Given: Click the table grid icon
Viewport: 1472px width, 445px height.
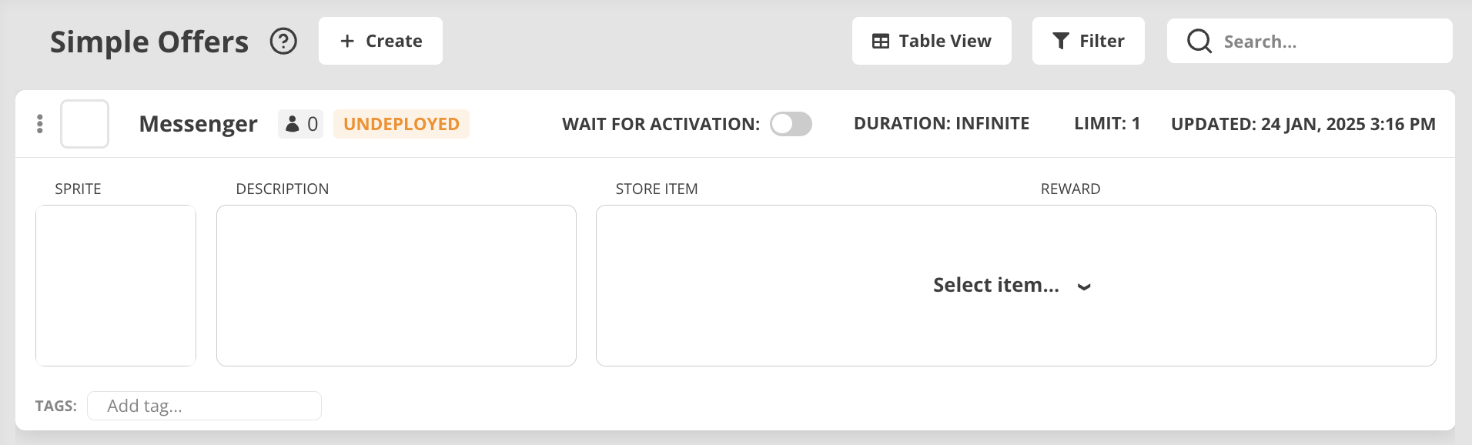Looking at the screenshot, I should pyautogui.click(x=881, y=42).
